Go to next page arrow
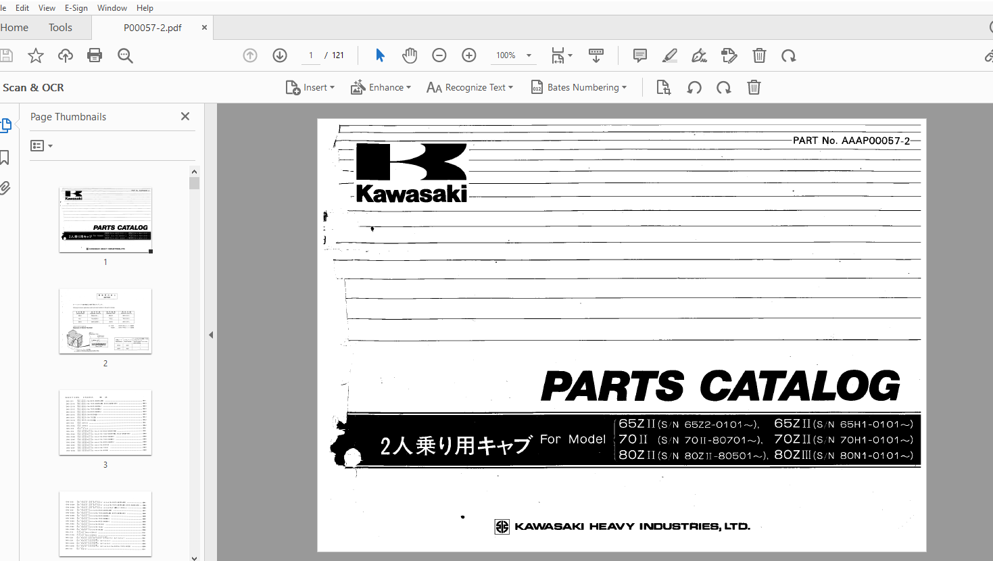 click(x=280, y=55)
